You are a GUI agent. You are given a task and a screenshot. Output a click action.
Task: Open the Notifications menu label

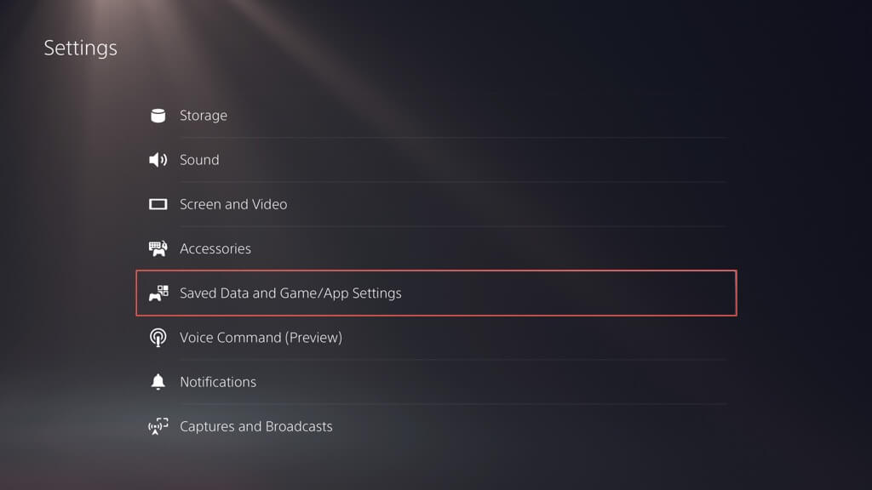pos(218,382)
